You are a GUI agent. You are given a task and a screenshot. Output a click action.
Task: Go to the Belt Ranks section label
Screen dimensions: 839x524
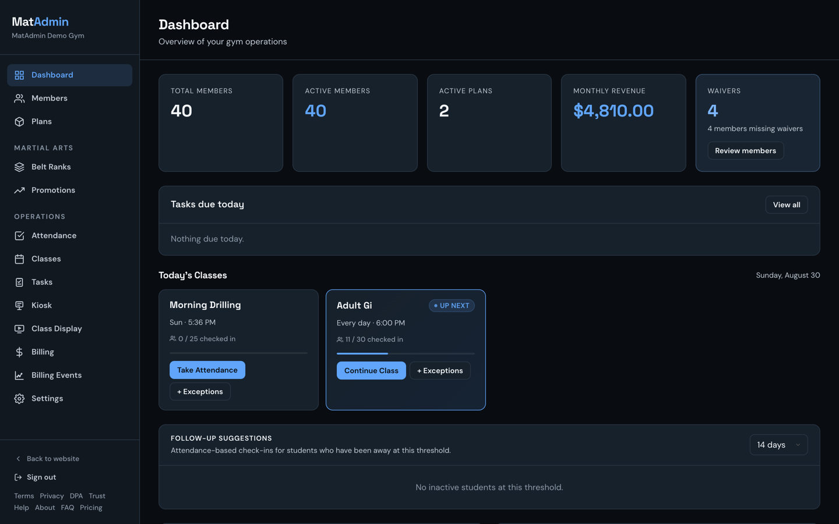coord(51,167)
